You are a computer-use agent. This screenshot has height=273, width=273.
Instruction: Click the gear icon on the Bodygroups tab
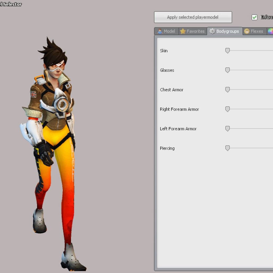tap(212, 31)
